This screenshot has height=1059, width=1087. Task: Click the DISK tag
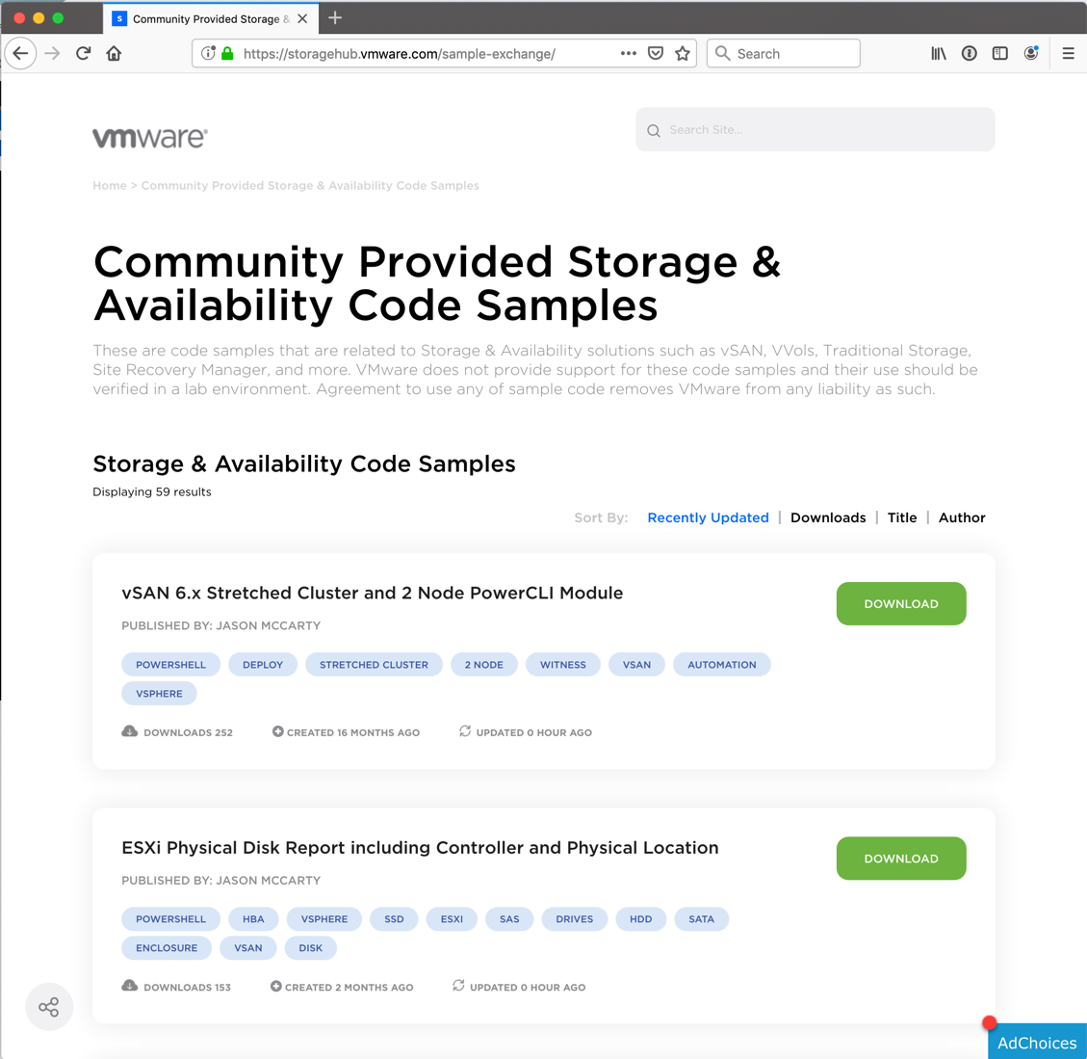311,948
